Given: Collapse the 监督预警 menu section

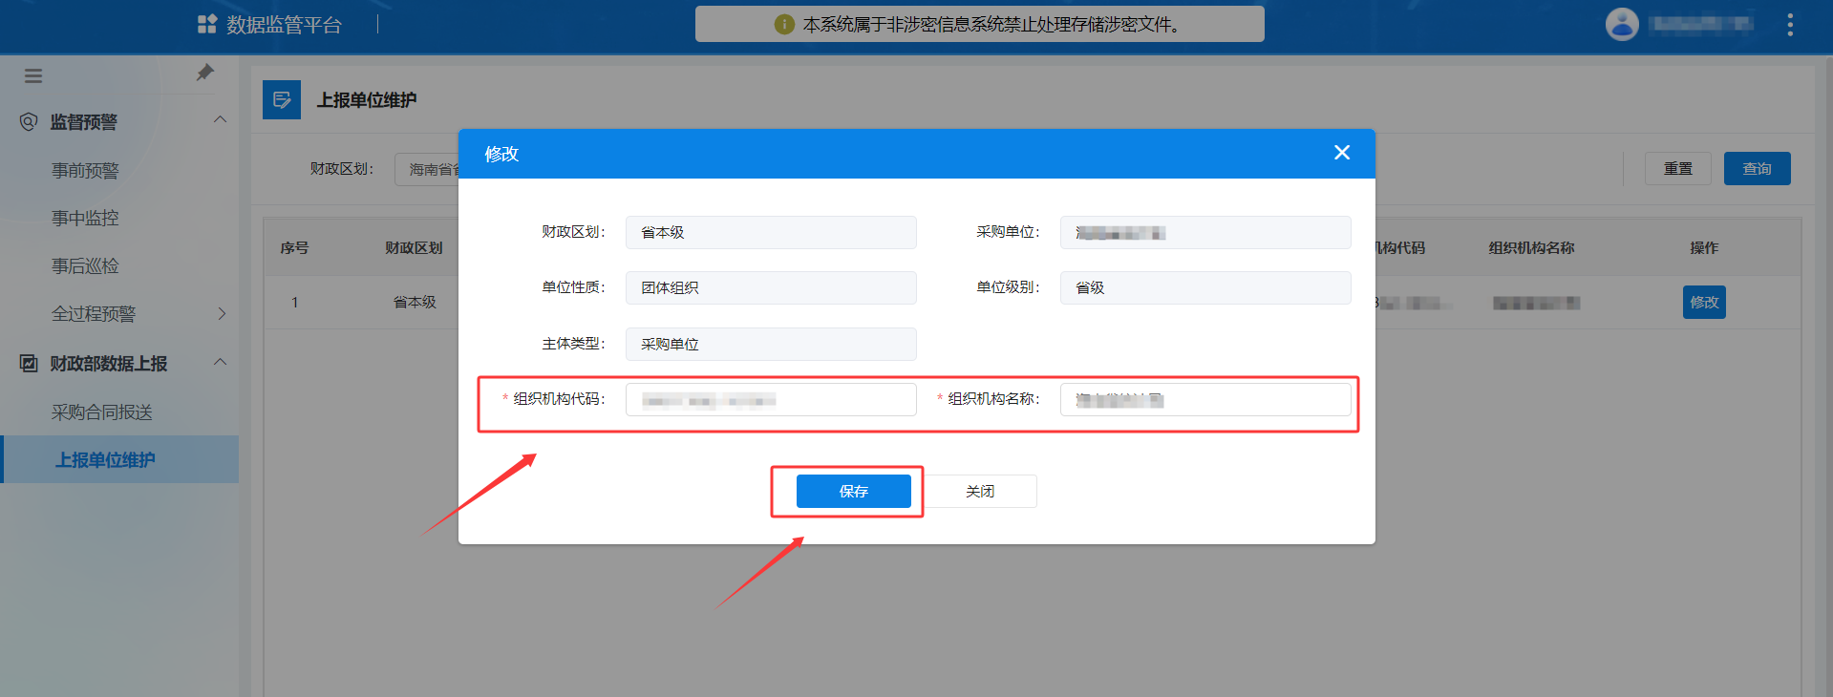Looking at the screenshot, I should point(220,120).
